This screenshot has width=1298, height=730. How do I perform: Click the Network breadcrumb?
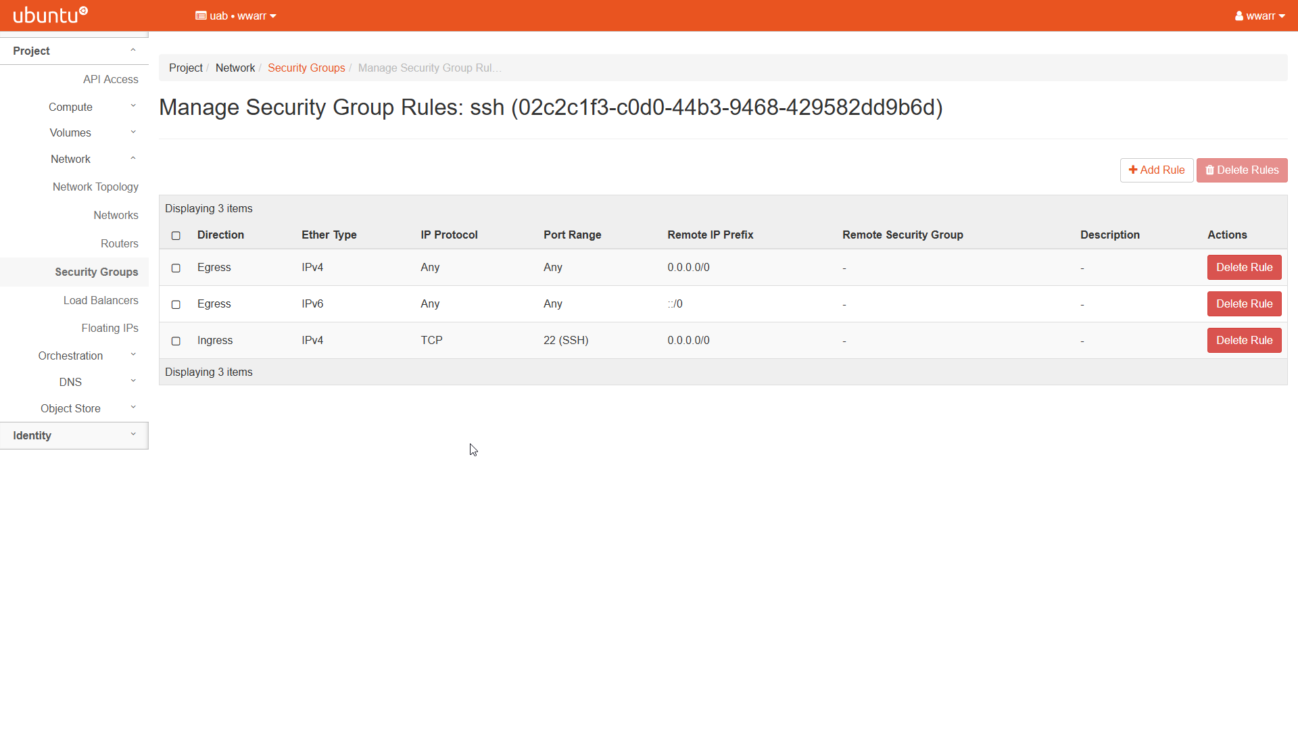click(x=235, y=68)
